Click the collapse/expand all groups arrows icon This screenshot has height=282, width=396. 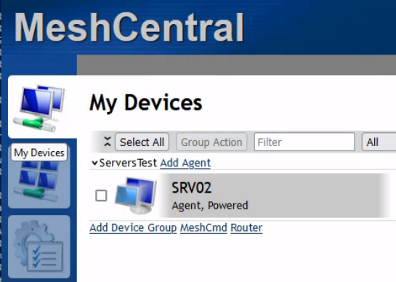coord(108,142)
